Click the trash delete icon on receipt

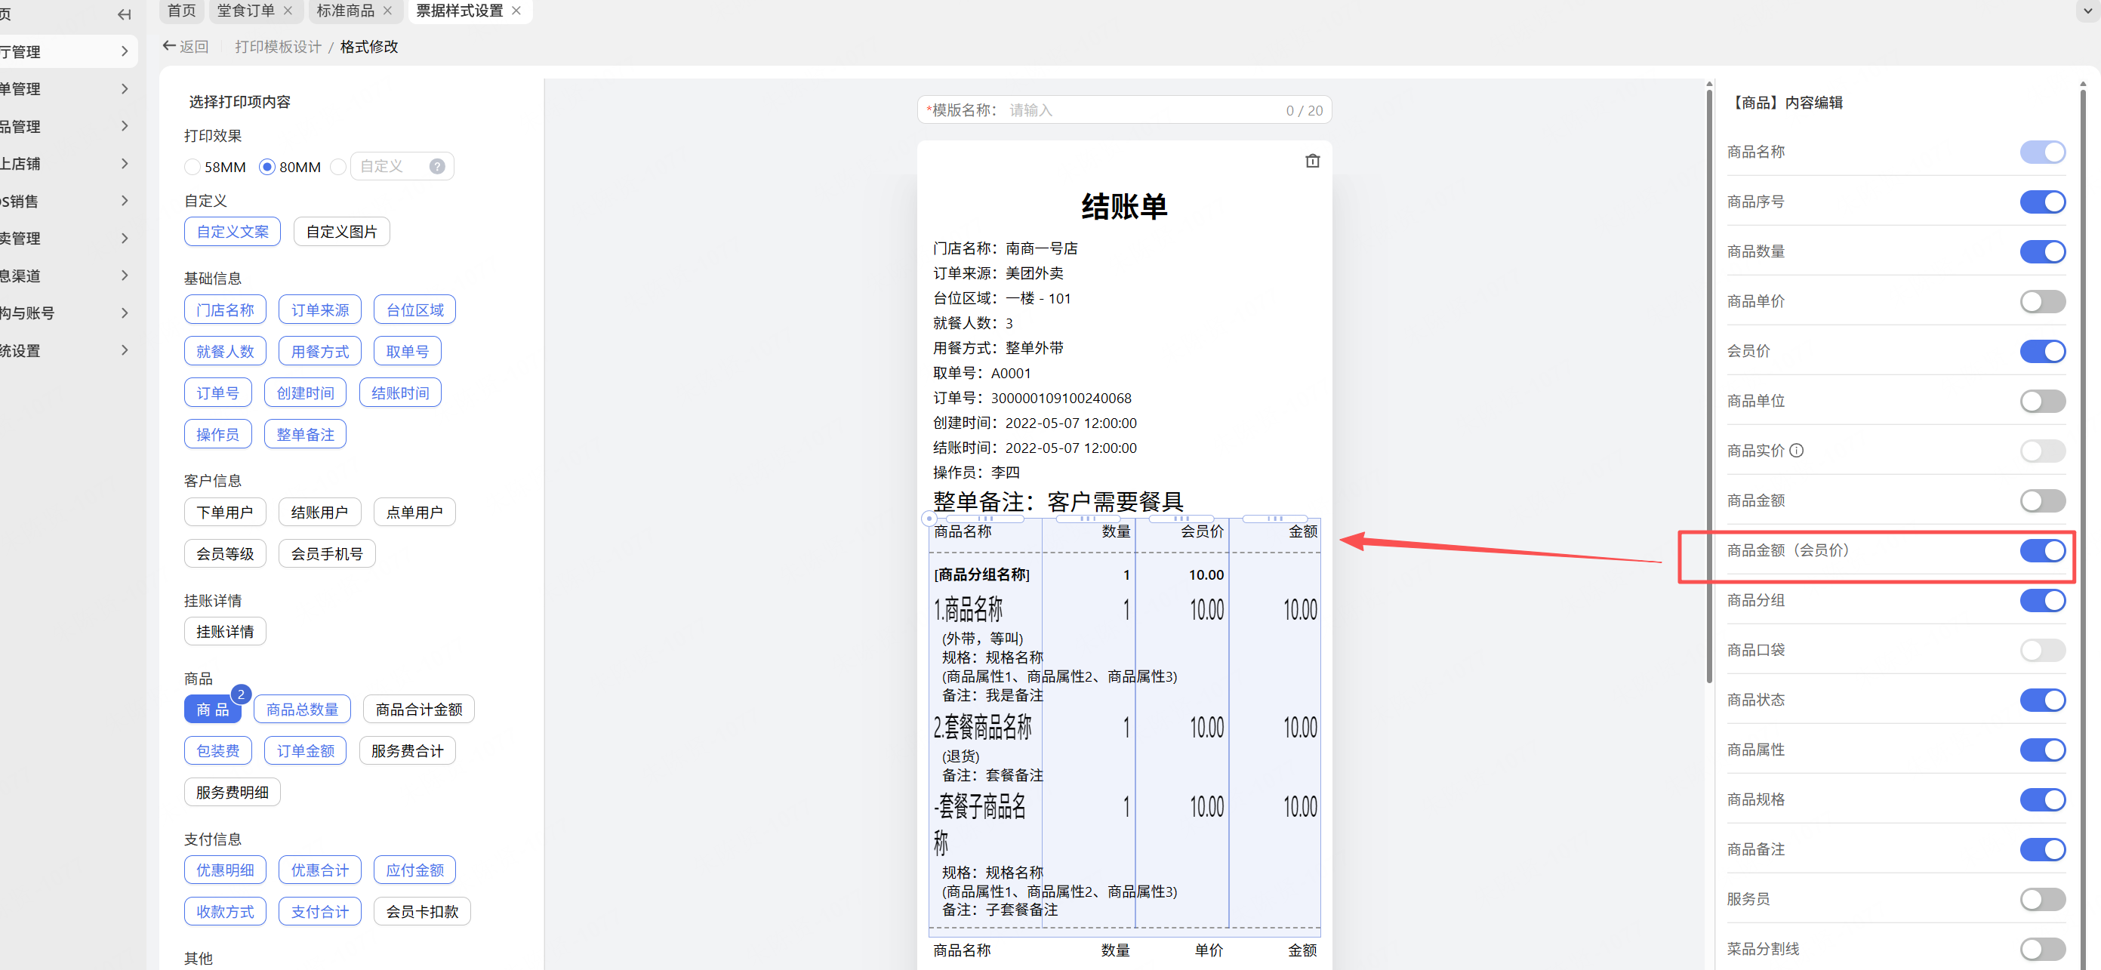1311,161
